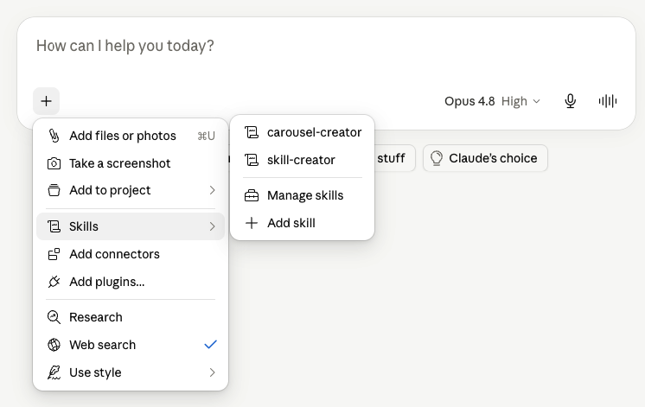Click the Research magnifier icon
This screenshot has width=645, height=407.
click(54, 317)
